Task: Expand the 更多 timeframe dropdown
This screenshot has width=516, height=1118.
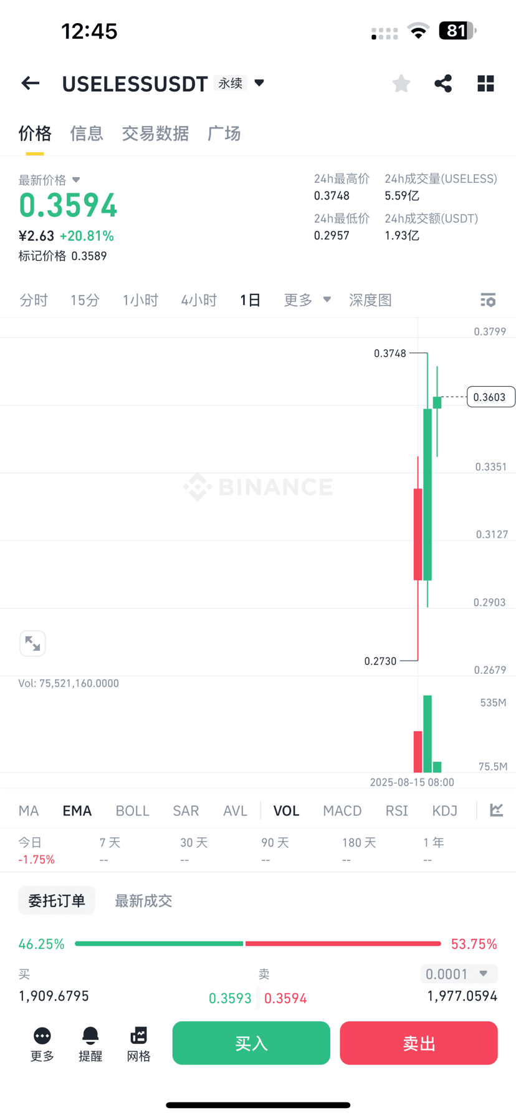Action: pyautogui.click(x=307, y=299)
